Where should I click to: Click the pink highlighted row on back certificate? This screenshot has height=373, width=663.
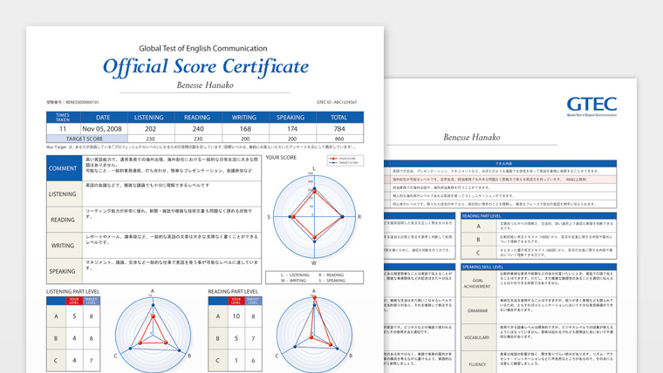[500, 180]
